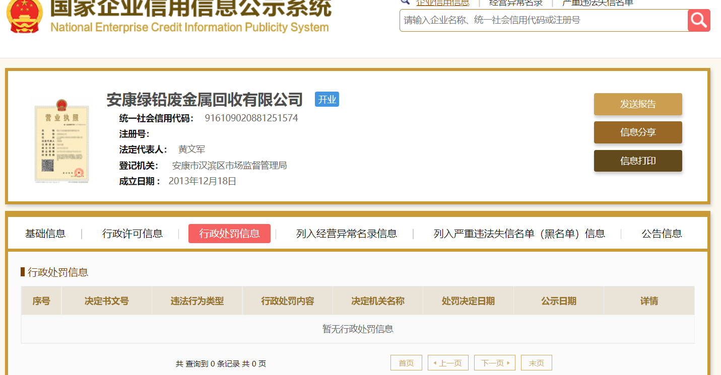
Task: Switch to 行政许可信息 tab
Action: point(133,234)
